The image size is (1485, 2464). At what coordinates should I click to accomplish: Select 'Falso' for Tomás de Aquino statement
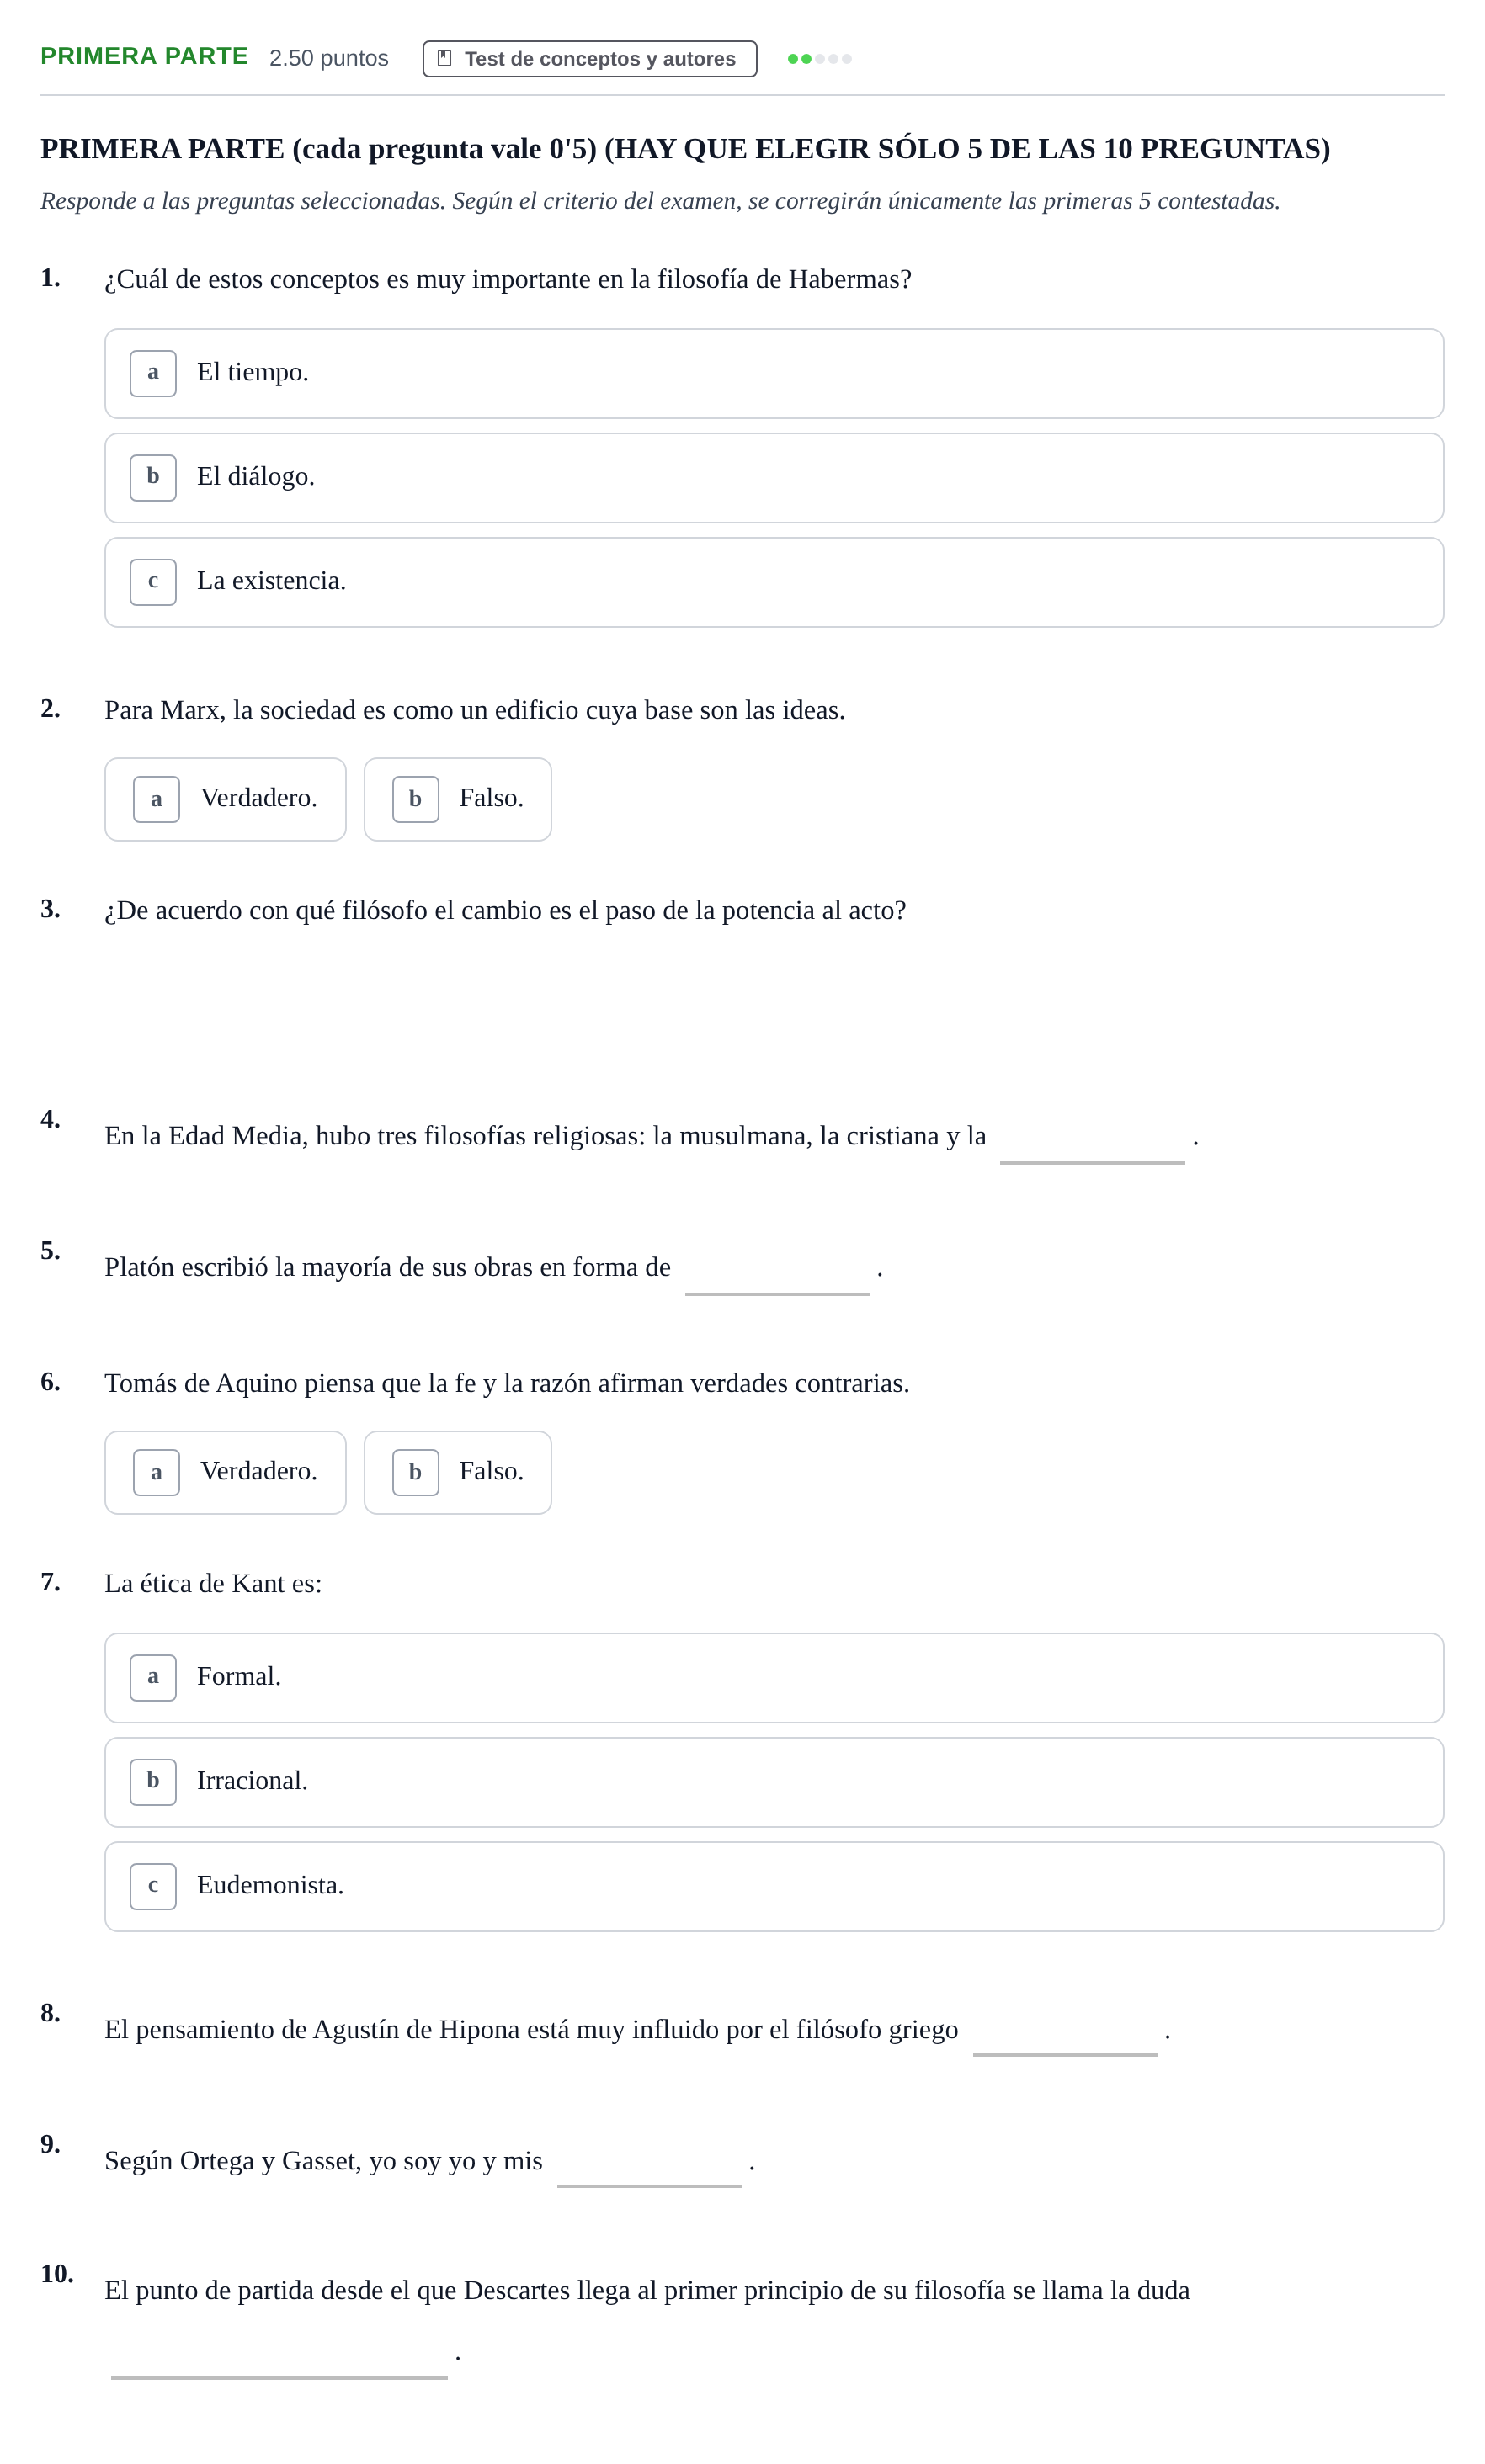coord(457,1472)
